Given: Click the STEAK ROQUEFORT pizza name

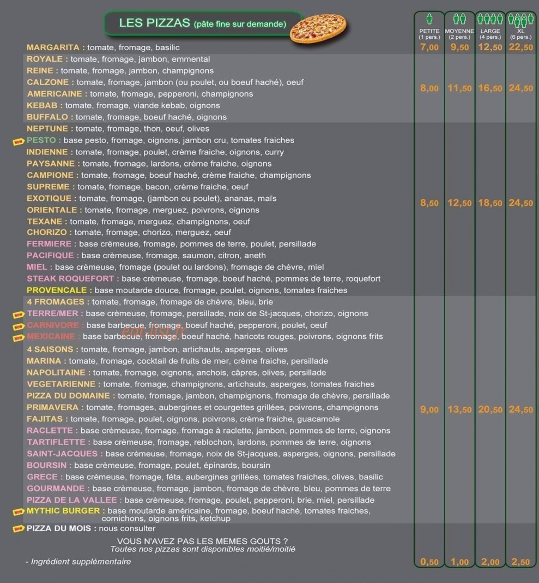Looking at the screenshot, I should pyautogui.click(x=70, y=278).
